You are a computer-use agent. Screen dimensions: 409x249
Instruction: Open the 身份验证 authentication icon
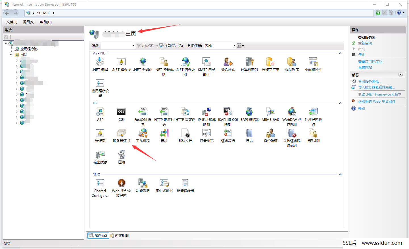[270, 136]
